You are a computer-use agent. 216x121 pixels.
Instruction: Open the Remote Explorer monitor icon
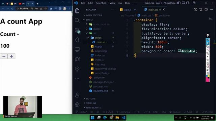click(77, 49)
